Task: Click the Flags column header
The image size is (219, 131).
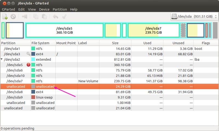Action: coord(206,43)
